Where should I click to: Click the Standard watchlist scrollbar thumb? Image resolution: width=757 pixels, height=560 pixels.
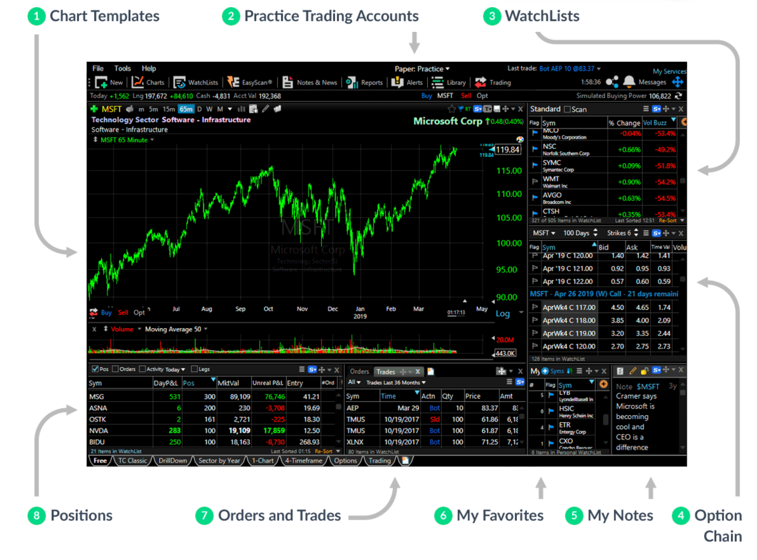coord(683,181)
